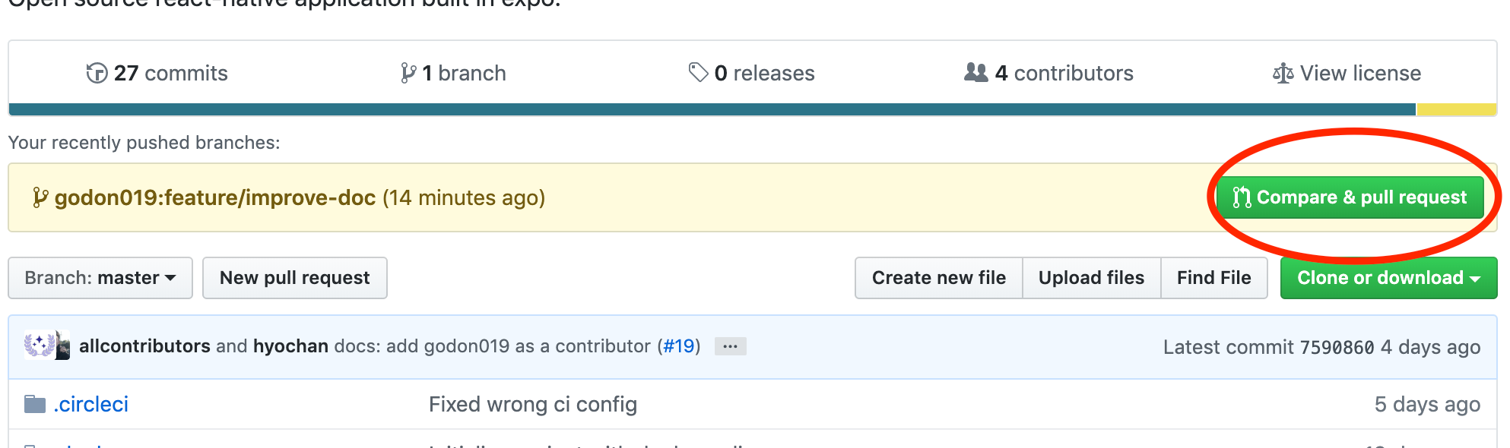Viewport: 1510px width, 448px height.
Task: Click the branch icon beside 1 branch
Action: tap(408, 73)
